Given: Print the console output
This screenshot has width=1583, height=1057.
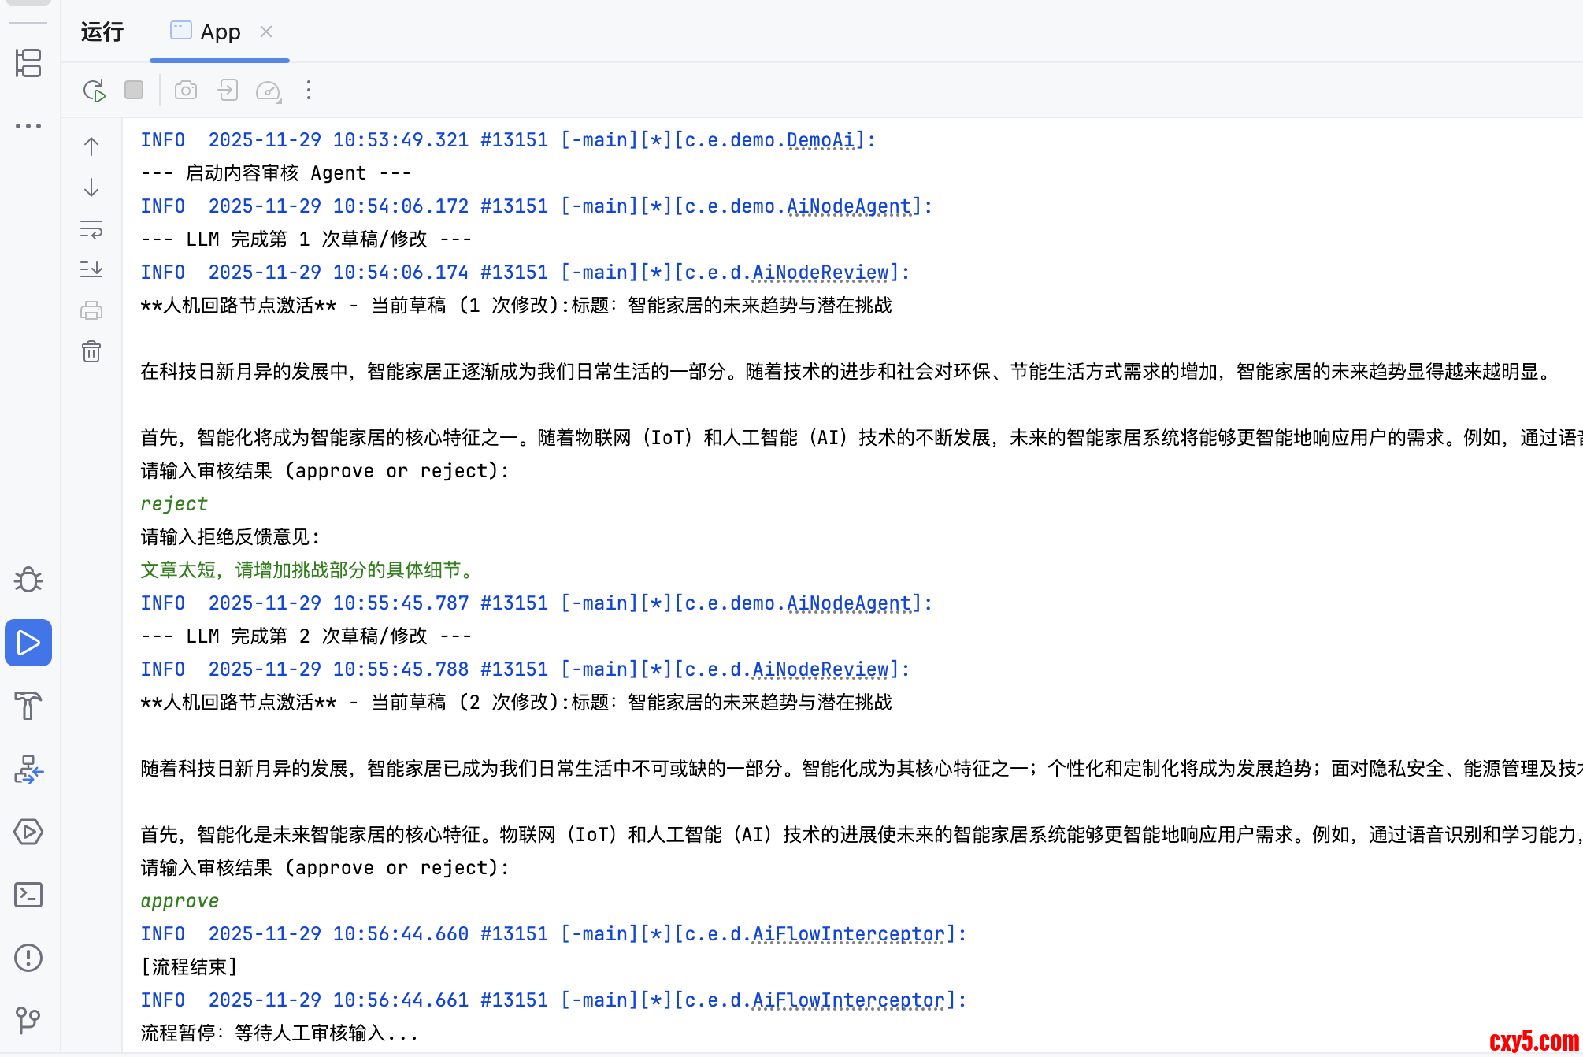Looking at the screenshot, I should pyautogui.click(x=91, y=310).
